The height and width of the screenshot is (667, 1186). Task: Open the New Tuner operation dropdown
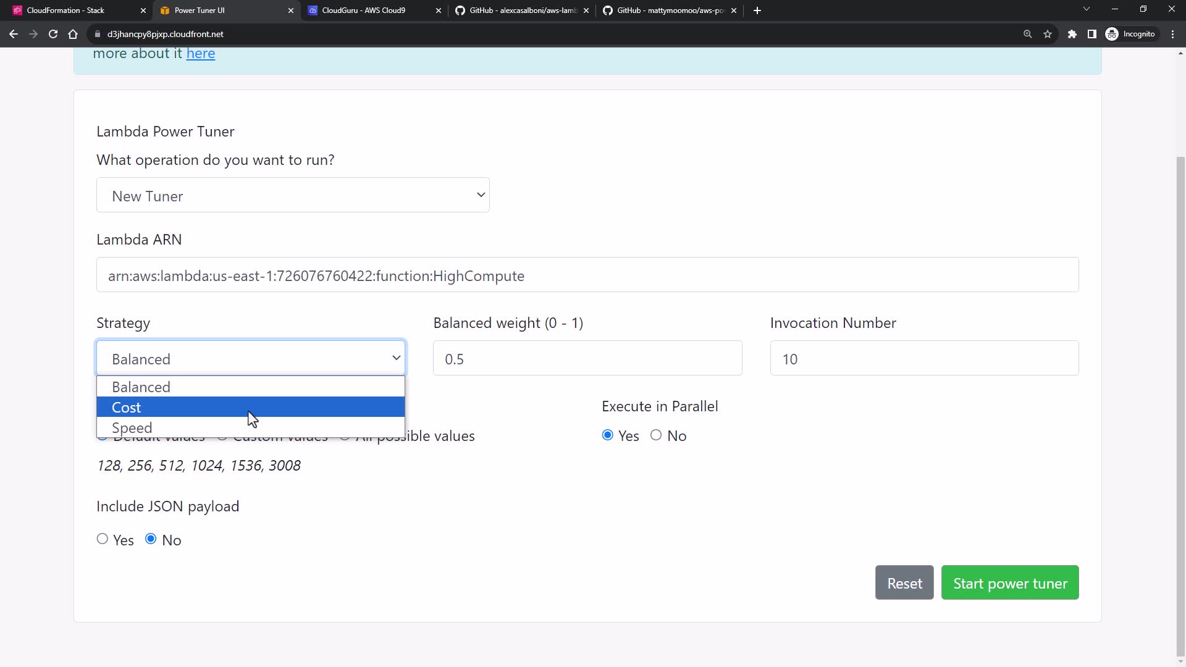[293, 195]
